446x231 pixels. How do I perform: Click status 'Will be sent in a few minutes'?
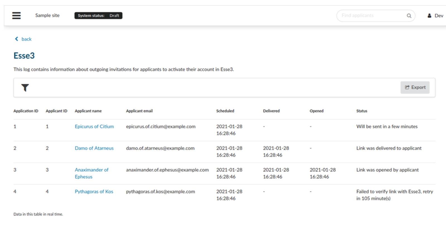(387, 127)
